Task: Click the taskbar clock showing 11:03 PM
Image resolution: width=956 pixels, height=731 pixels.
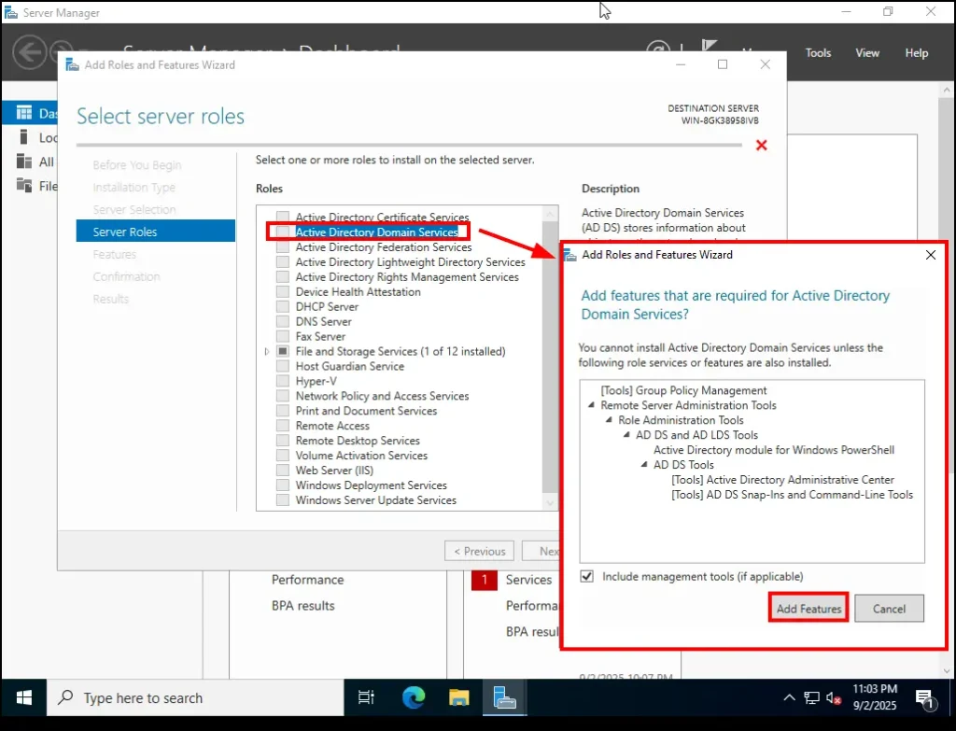Action: [874, 696]
